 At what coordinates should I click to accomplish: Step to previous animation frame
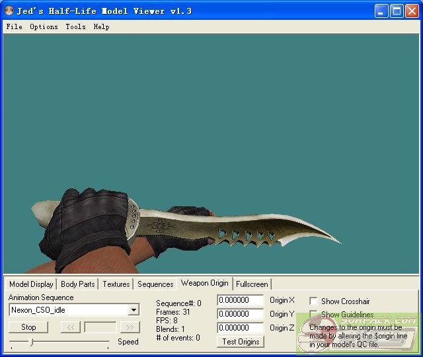click(70, 327)
